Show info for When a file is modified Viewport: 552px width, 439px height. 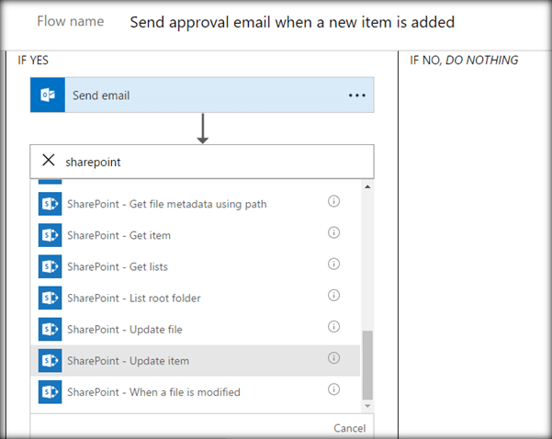point(334,390)
